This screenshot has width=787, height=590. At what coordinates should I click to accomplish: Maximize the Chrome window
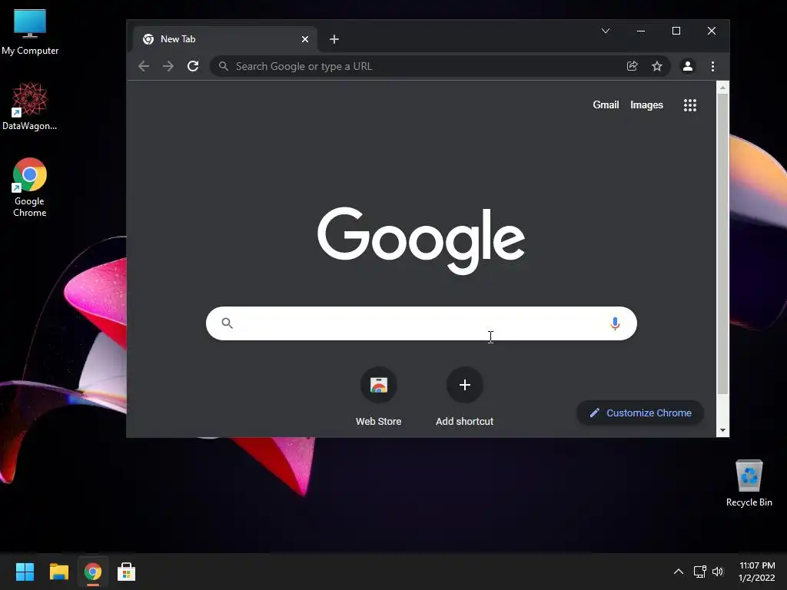coord(676,31)
